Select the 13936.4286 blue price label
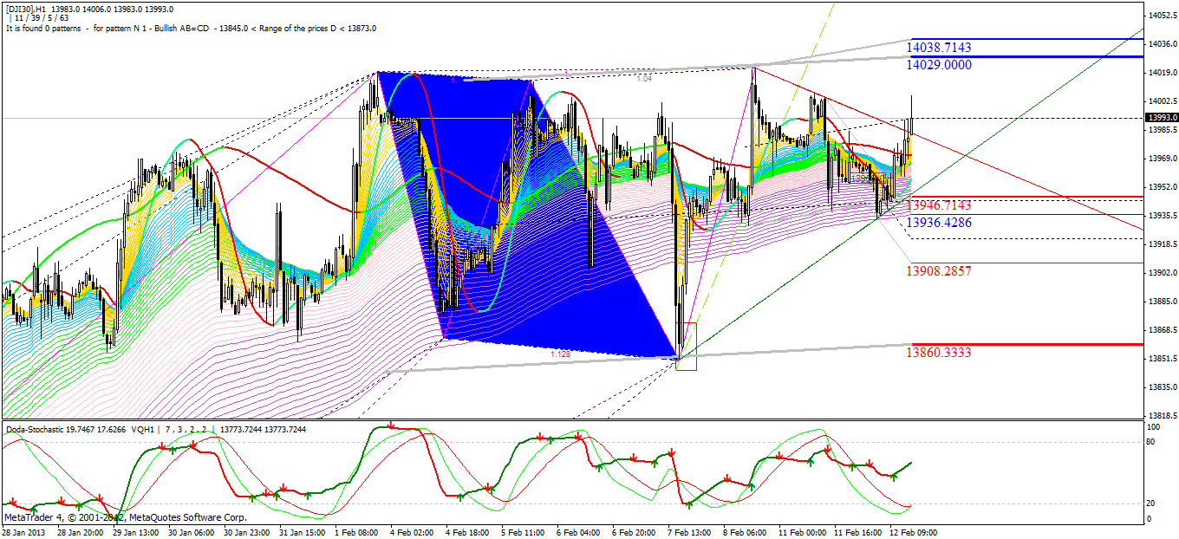The image size is (1179, 539). [x=939, y=223]
